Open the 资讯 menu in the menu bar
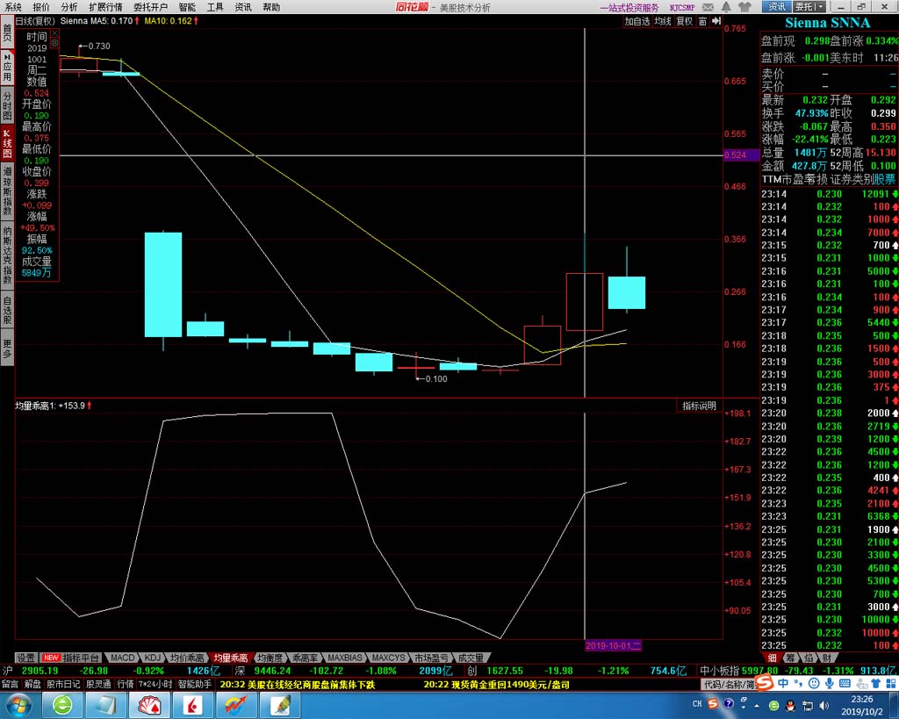This screenshot has height=719, width=899. (x=243, y=7)
